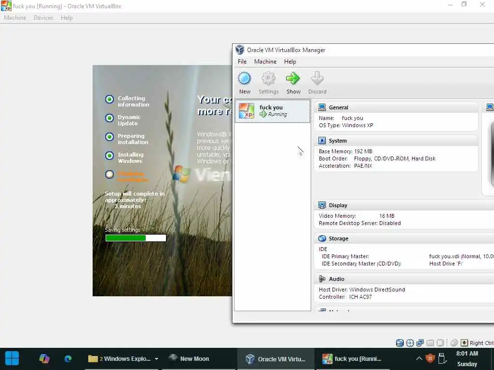Collapse the Storage details section header
The width and height of the screenshot is (494, 370).
(x=405, y=238)
